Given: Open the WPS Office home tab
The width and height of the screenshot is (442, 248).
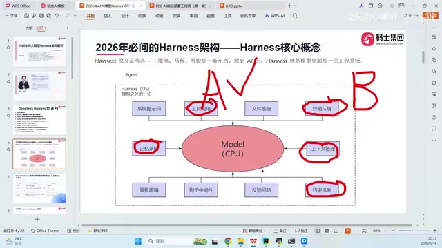Looking at the screenshot, I should [x=18, y=6].
